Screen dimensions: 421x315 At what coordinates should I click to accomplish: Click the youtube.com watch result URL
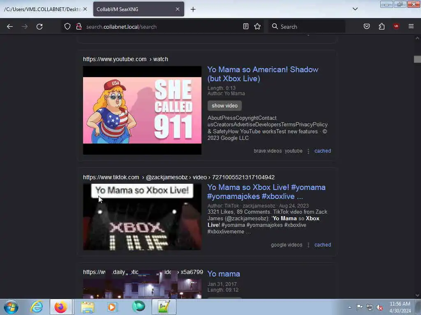coord(125,59)
